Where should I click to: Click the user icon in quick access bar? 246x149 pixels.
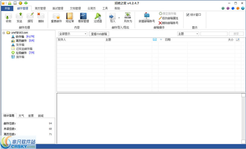[10, 3]
